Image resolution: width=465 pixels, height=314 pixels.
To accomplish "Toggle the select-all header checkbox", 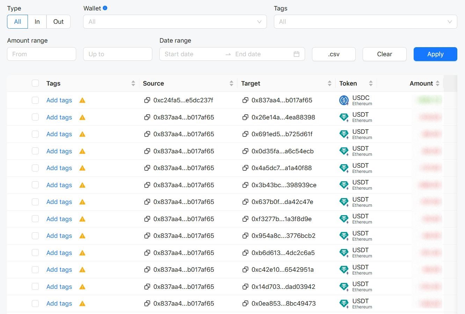I will [x=35, y=83].
